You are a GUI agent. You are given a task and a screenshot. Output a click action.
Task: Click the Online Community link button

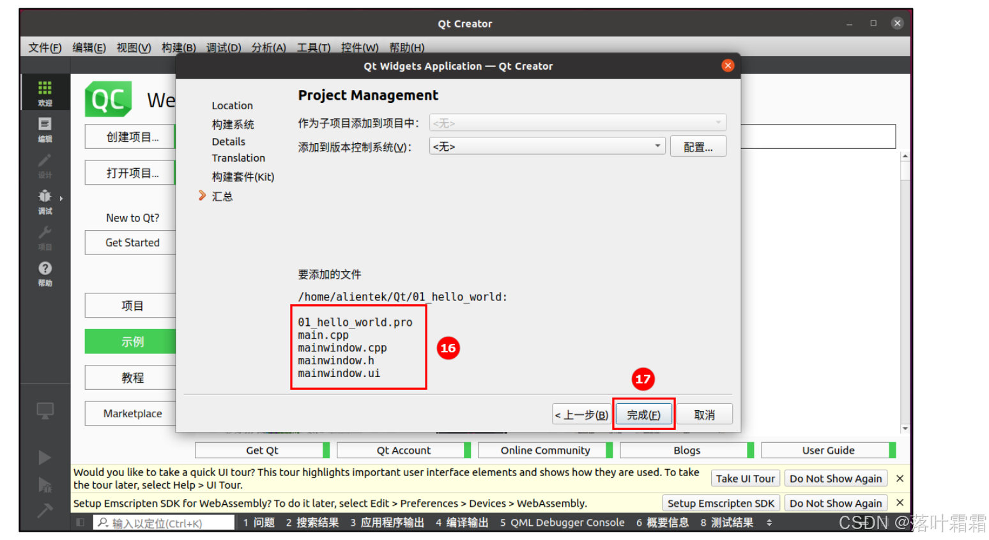coord(545,450)
